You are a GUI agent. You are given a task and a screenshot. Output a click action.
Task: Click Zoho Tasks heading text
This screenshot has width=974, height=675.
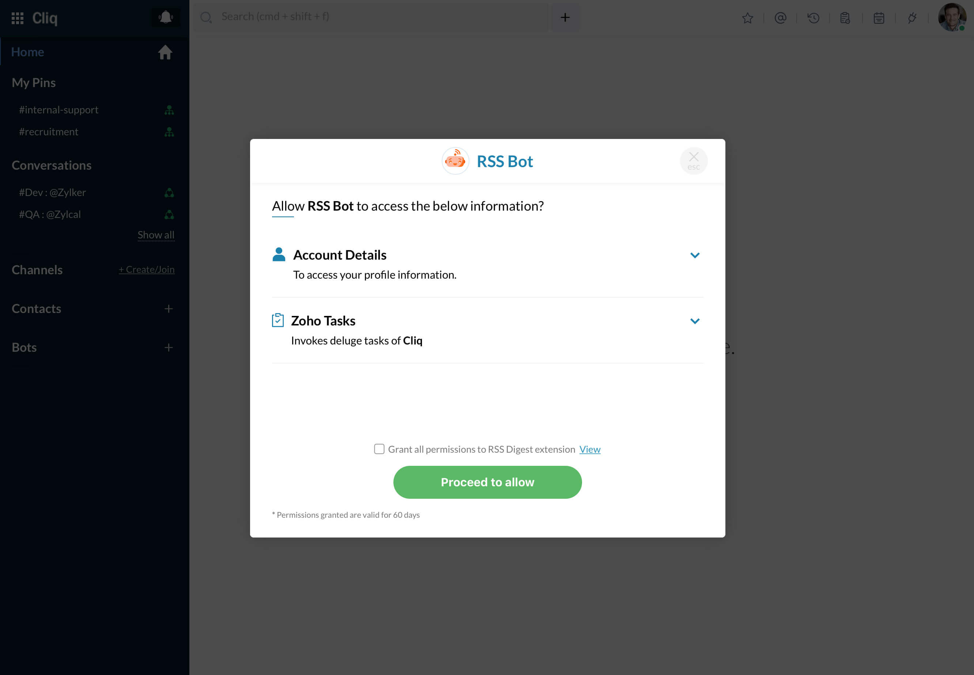point(323,321)
